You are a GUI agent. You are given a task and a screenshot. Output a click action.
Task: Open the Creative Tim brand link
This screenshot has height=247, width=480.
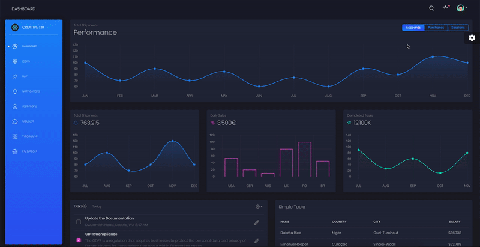[34, 28]
